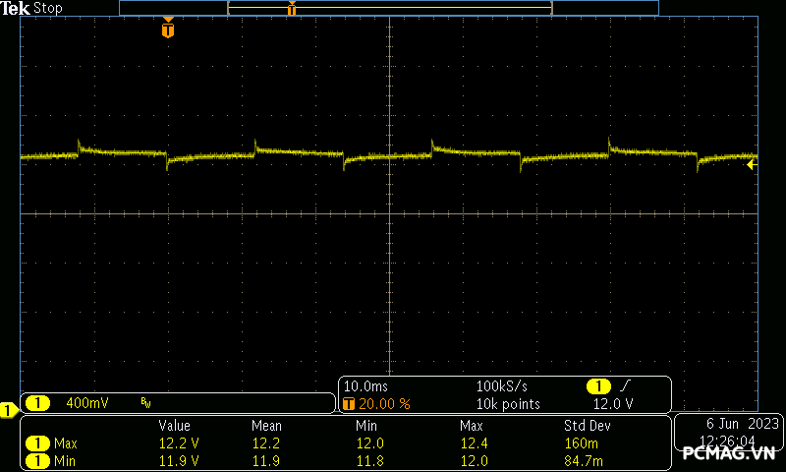Click the trigger level arrow at right edge
Viewport: 786px width, 472px height.
coord(751,164)
